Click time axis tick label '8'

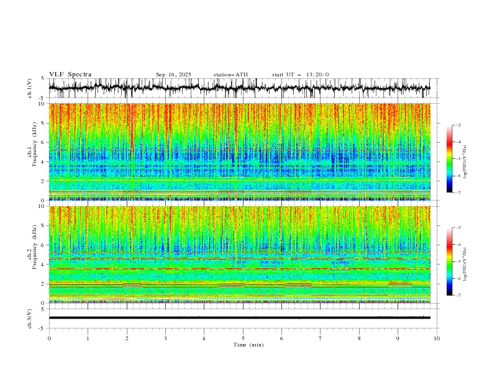click(x=359, y=338)
